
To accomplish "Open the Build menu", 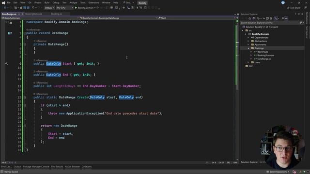I will pos(47,3).
